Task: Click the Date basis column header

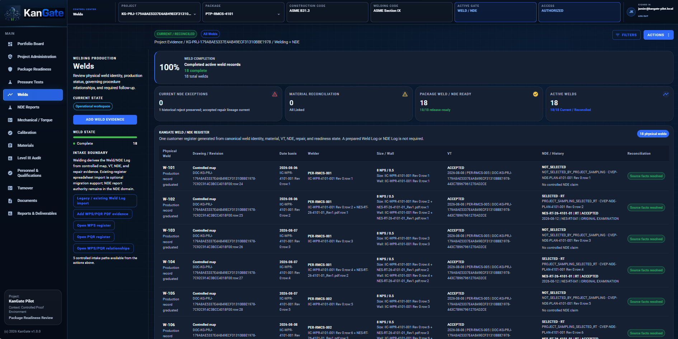Action: 288,154
